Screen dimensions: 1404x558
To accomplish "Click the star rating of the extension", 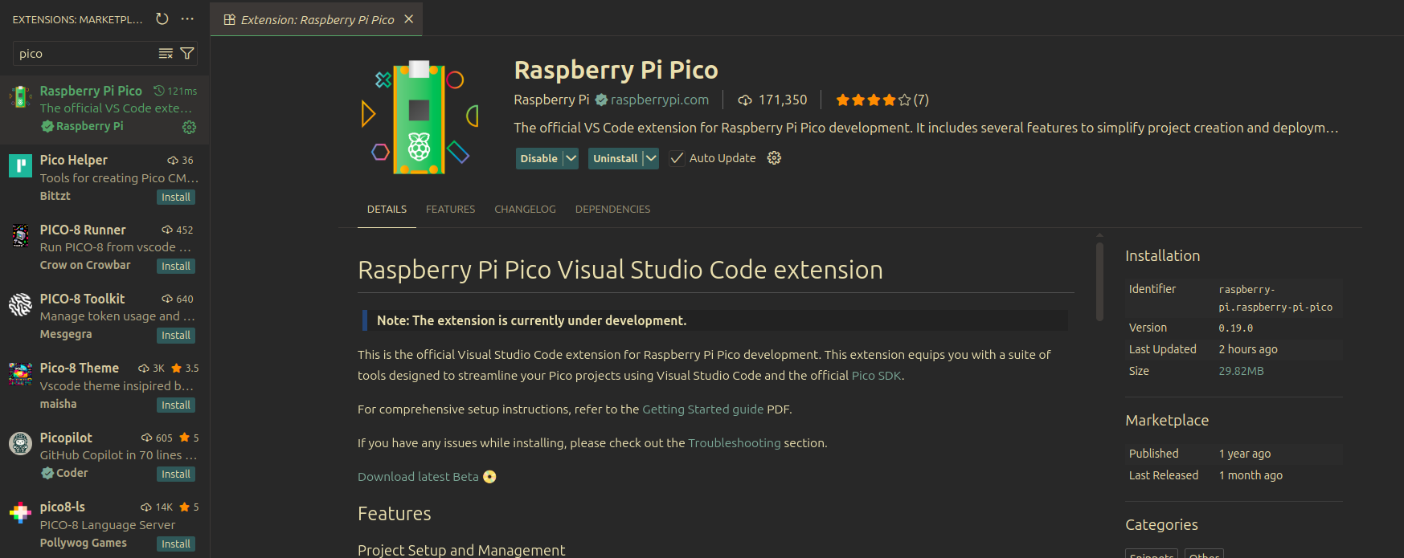I will point(873,100).
